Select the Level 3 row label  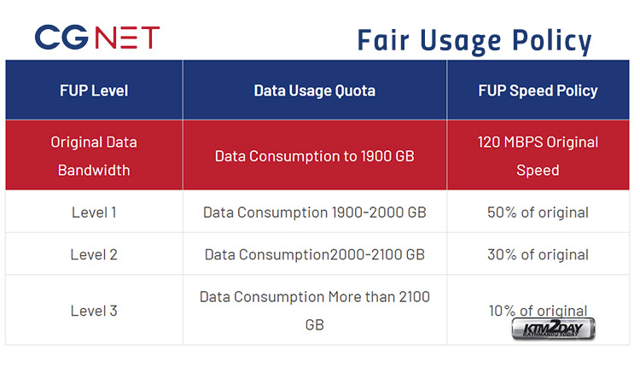(94, 311)
